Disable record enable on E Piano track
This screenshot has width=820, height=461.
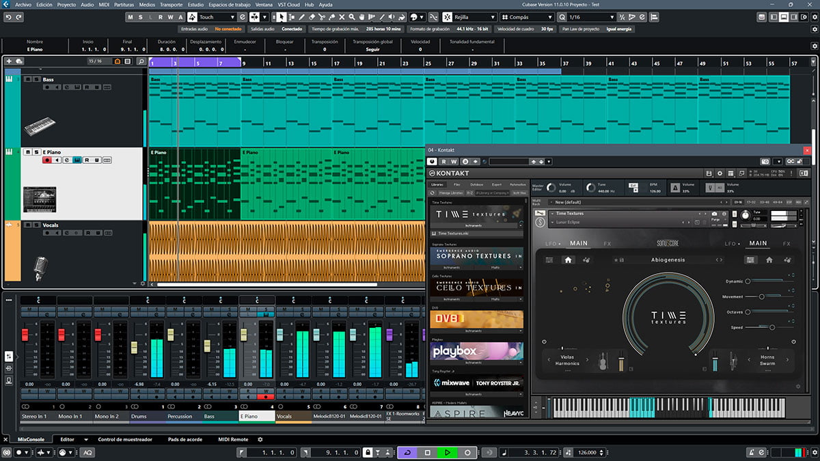(47, 160)
